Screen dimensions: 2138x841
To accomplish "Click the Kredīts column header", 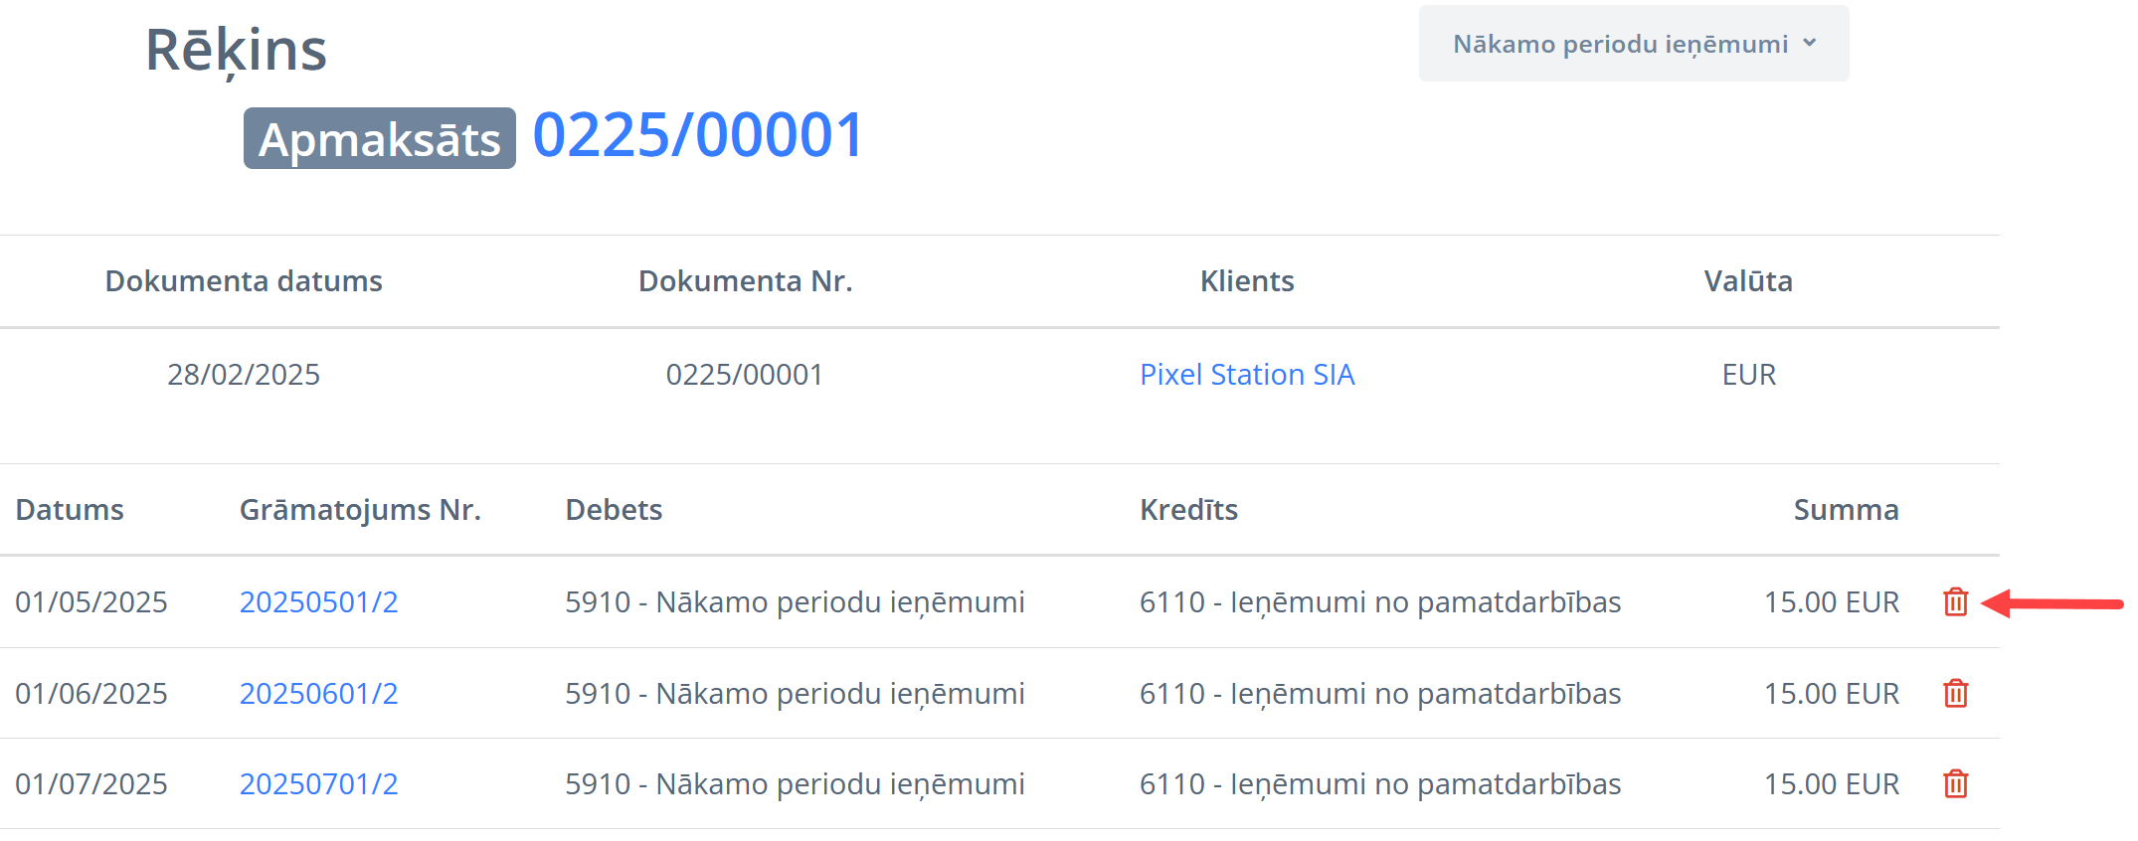I will click(x=1188, y=510).
